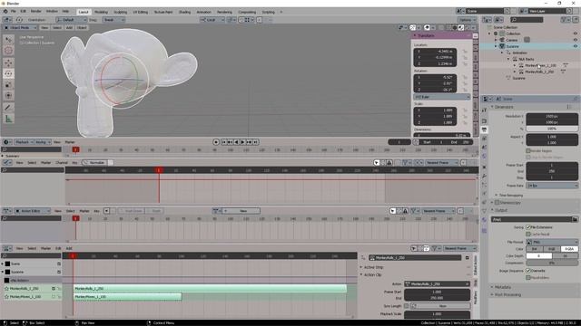Toggle the Placeholders checkbox
Viewport: 581px width, 326px height.
[x=528, y=277]
